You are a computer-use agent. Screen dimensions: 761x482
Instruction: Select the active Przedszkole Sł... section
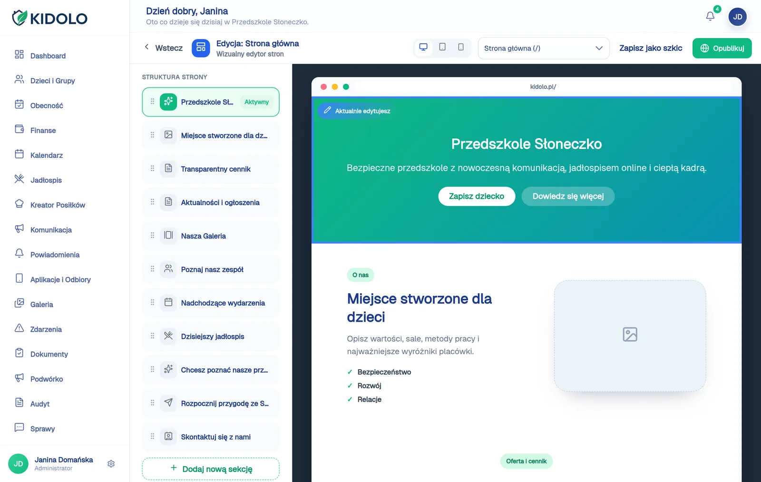211,102
